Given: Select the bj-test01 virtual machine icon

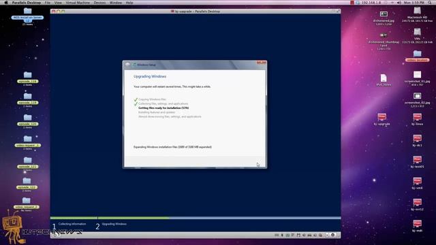Looking at the screenshot, I should (417, 162).
